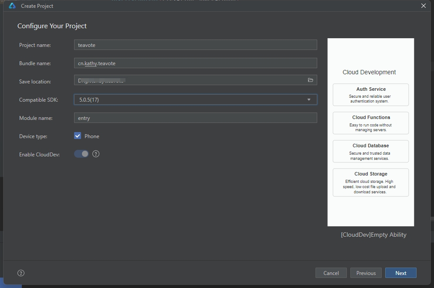Click the Next button

pos(400,273)
